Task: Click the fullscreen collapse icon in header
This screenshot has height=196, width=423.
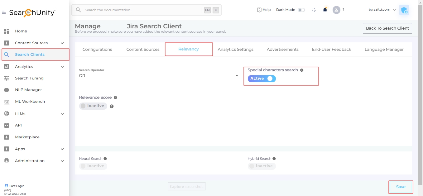Action: click(314, 10)
